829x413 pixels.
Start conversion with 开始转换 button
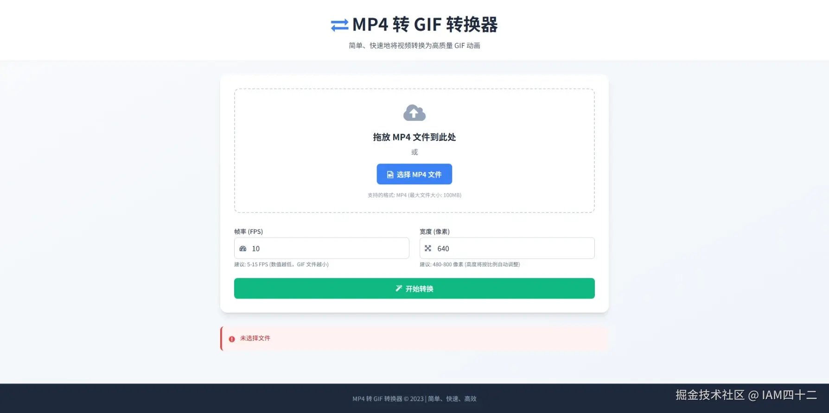[414, 288]
